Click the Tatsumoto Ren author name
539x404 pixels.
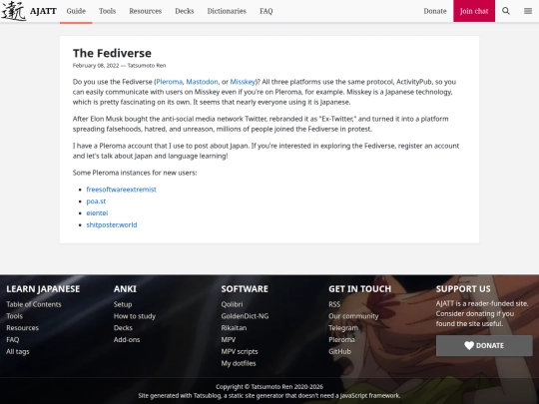click(x=147, y=65)
